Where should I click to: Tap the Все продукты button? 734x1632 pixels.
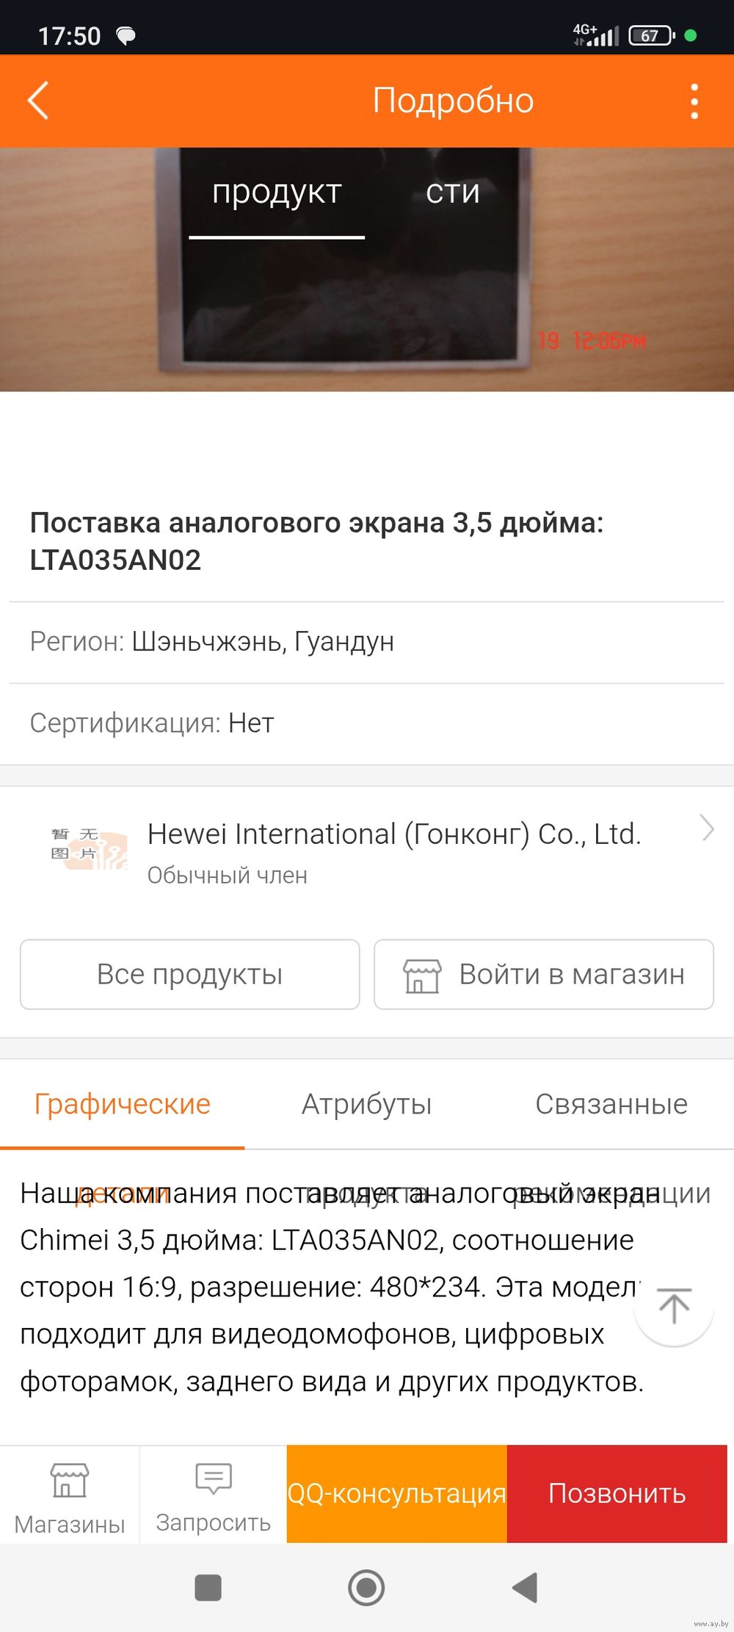tap(190, 975)
